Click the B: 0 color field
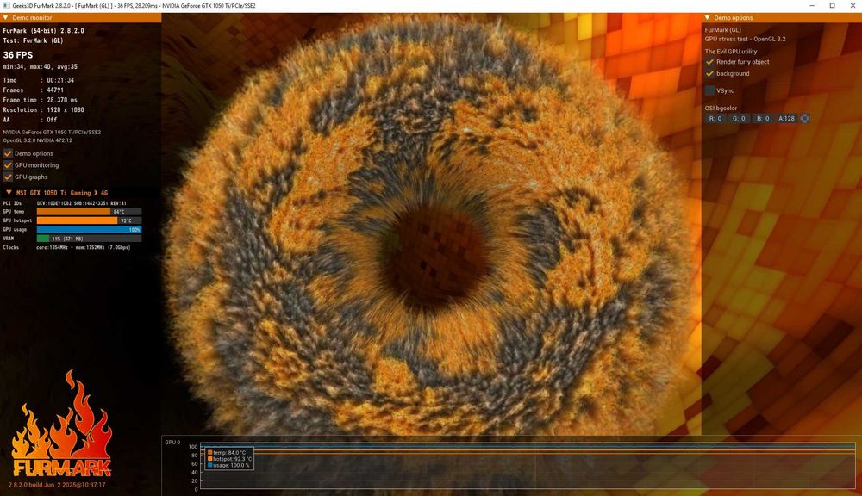Screen dimensions: 862x496 [x=763, y=119]
